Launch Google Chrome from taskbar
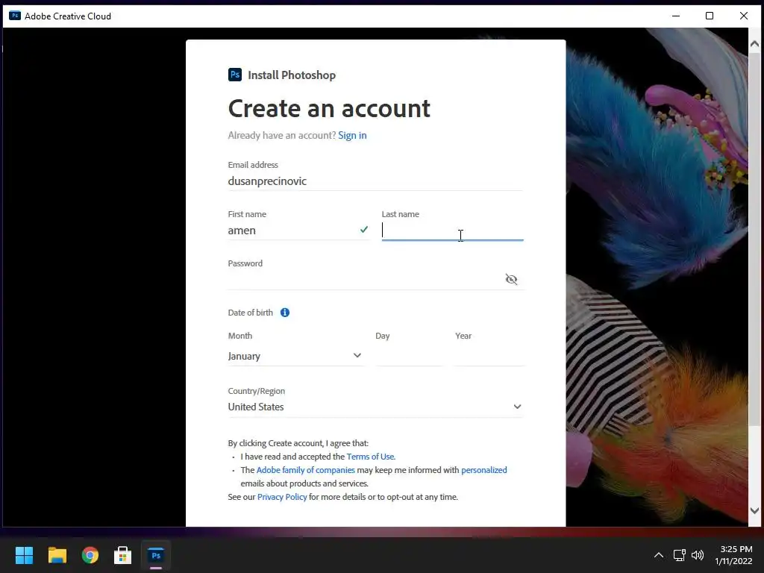The height and width of the screenshot is (573, 764). 90,555
